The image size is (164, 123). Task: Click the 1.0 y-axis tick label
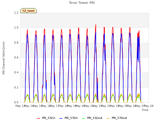coord(16,28)
